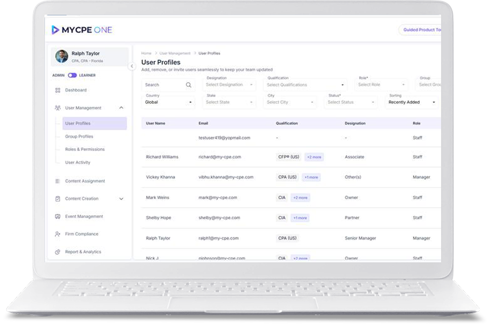Click the Guided Product Tour button
Image resolution: width=490 pixels, height=326 pixels.
pos(420,30)
